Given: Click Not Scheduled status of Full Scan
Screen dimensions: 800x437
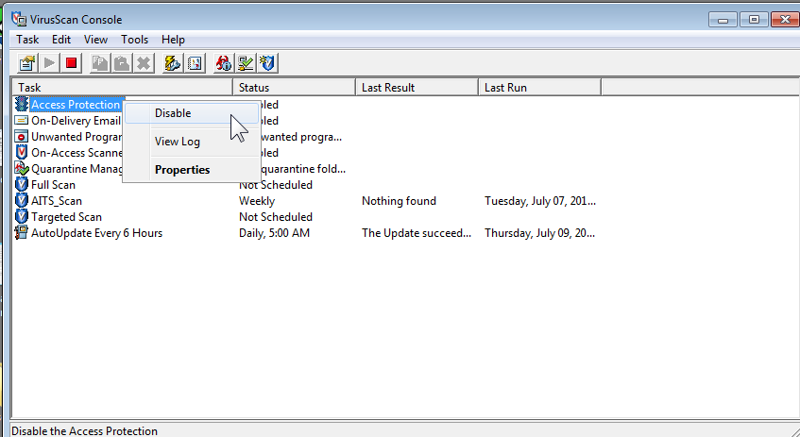Looking at the screenshot, I should [276, 185].
